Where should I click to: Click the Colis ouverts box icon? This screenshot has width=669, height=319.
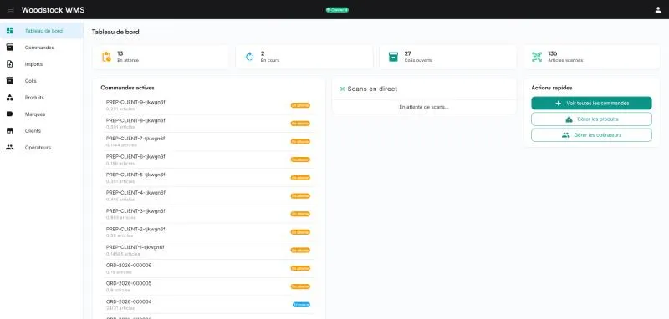pos(393,57)
